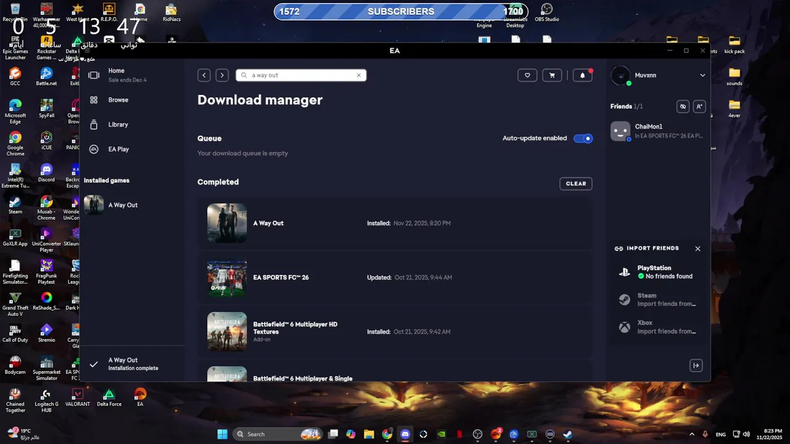The width and height of the screenshot is (790, 444).
Task: Open Discord from the Windows taskbar
Action: click(x=405, y=434)
